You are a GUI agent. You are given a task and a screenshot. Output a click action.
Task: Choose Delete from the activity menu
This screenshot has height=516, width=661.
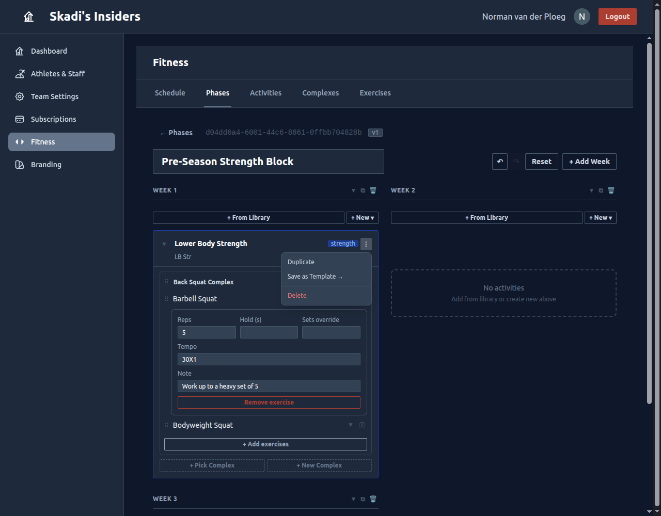326,296
